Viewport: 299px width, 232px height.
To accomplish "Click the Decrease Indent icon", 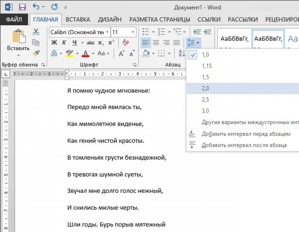I will click(x=197, y=32).
